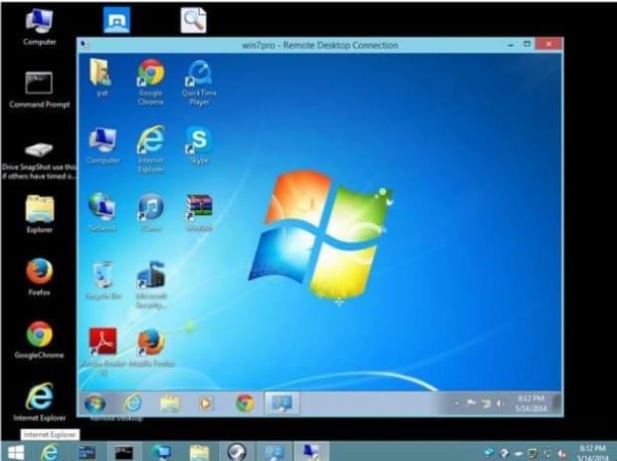The height and width of the screenshot is (461, 617).
Task: Open Internet Explorer on host taskbar
Action: tap(50, 452)
